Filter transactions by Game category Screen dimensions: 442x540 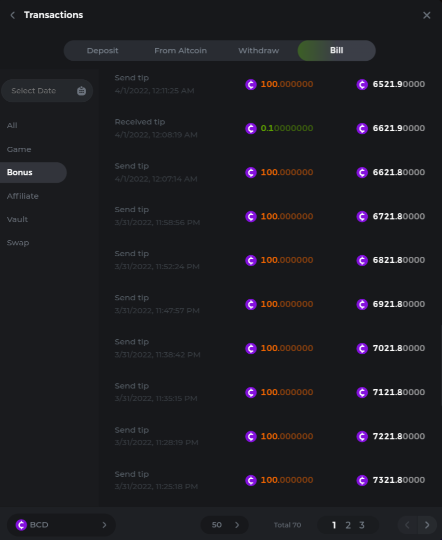pyautogui.click(x=19, y=149)
